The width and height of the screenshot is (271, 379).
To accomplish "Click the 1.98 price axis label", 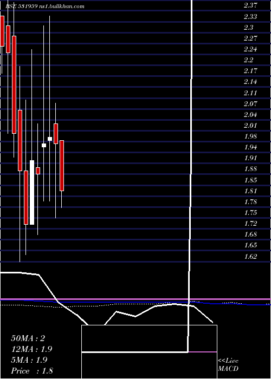I will (250, 136).
